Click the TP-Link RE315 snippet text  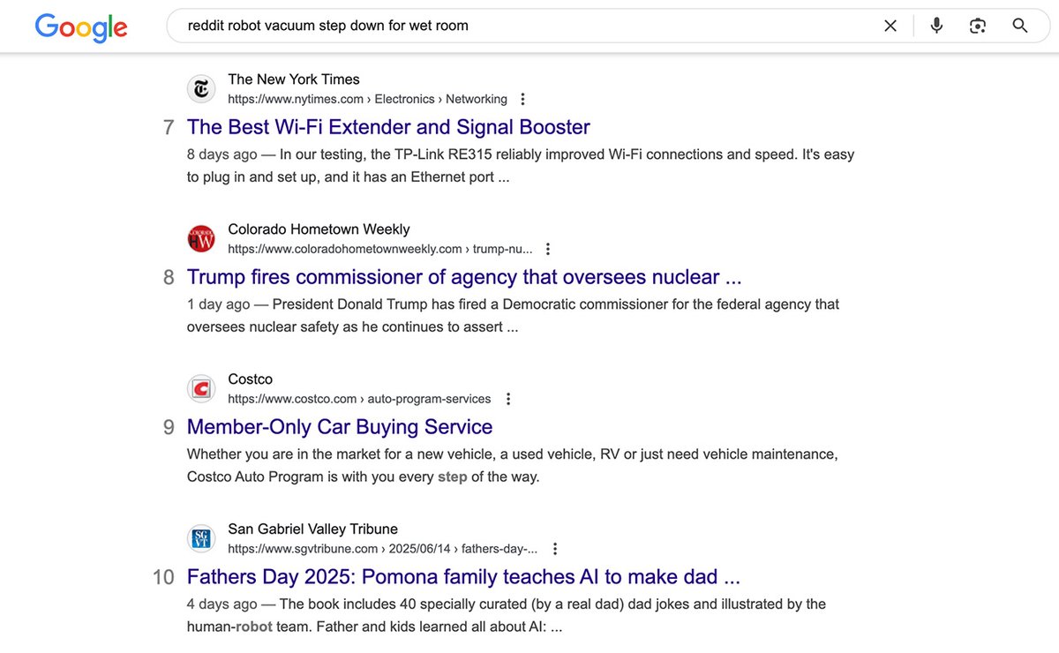tap(521, 166)
